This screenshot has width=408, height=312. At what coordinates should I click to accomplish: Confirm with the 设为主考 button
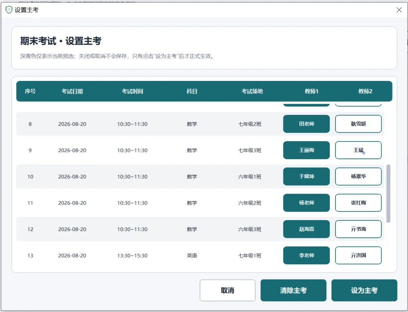(364, 290)
